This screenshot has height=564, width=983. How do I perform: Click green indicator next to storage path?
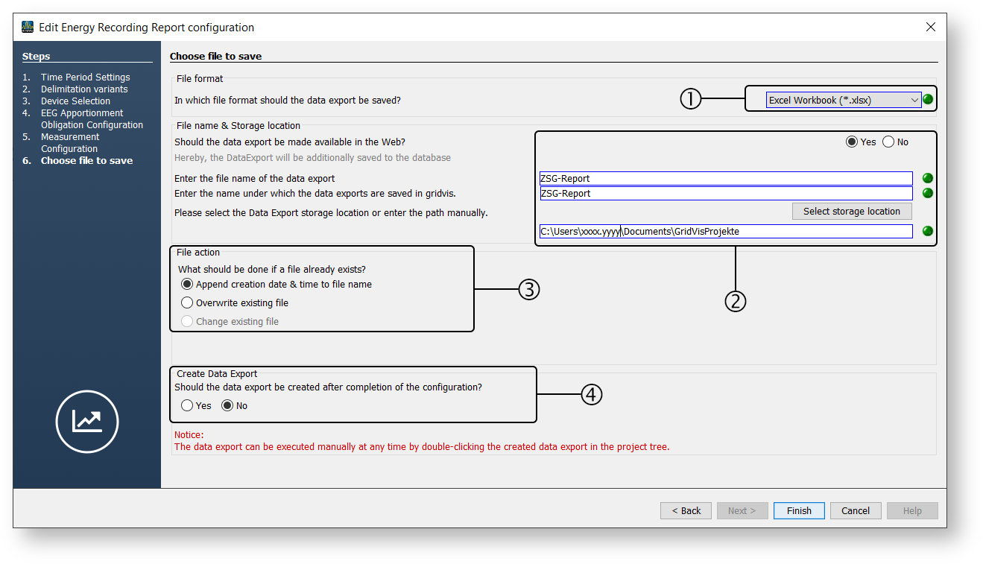coord(928,231)
